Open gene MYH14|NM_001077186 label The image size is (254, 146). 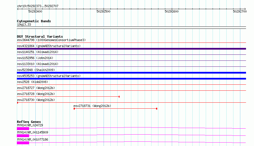pos(33,139)
